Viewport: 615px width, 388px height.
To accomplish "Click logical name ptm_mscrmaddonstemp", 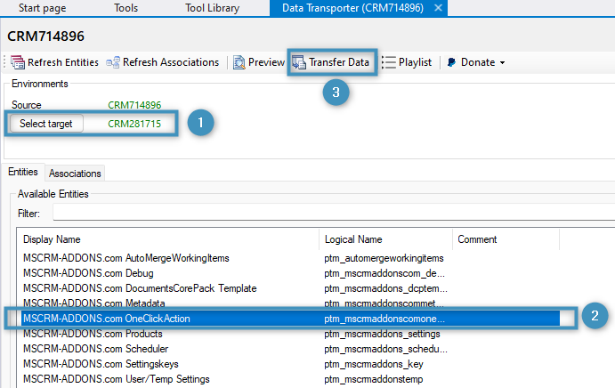I will [x=374, y=379].
